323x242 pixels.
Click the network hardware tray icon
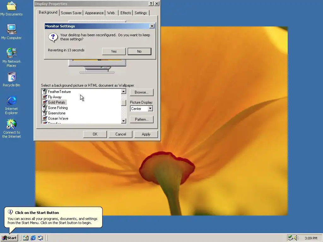[291, 238]
